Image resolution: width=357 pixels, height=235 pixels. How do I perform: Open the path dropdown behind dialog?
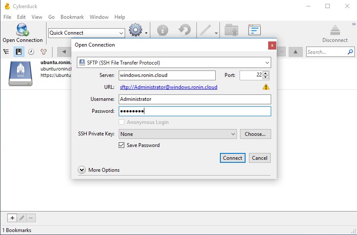[x=282, y=52]
